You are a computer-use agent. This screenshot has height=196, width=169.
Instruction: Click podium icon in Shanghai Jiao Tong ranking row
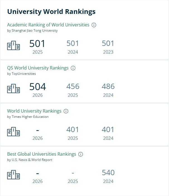click(13, 45)
